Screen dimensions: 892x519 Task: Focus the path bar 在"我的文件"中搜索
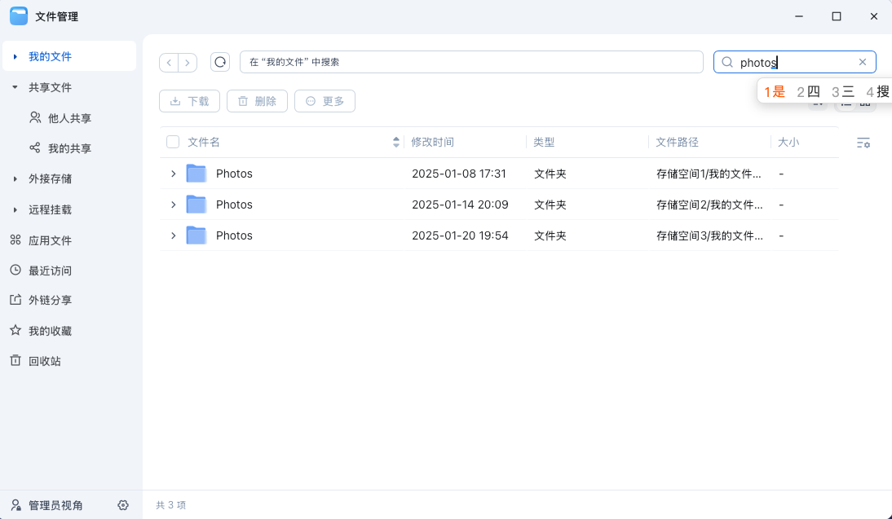(471, 62)
